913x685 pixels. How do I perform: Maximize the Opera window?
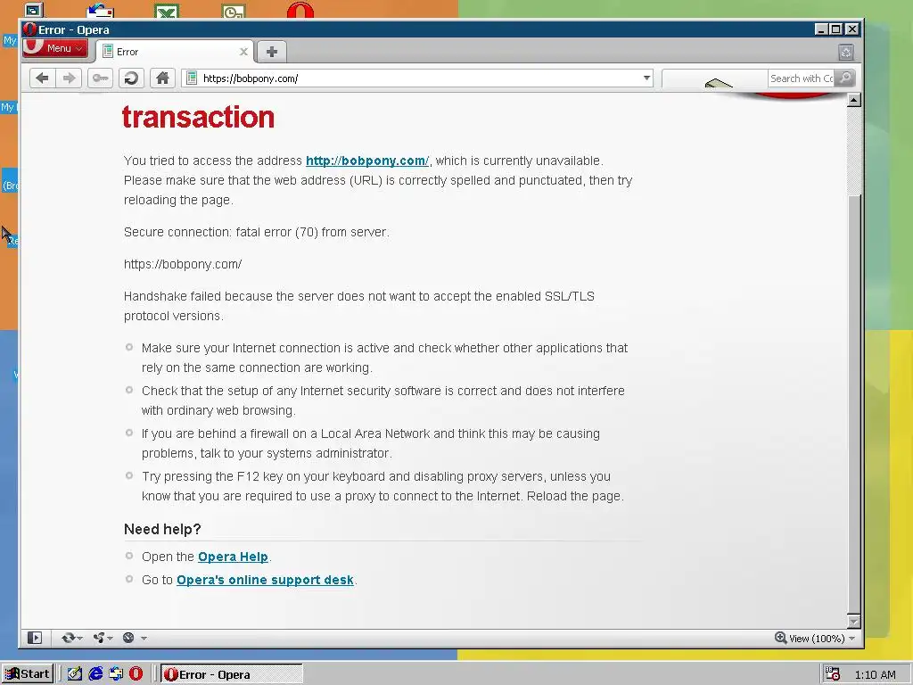coord(836,29)
